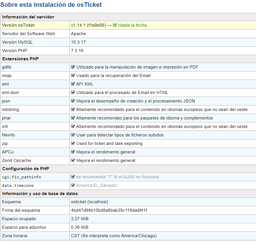Click the intl row check icon

click(73, 126)
